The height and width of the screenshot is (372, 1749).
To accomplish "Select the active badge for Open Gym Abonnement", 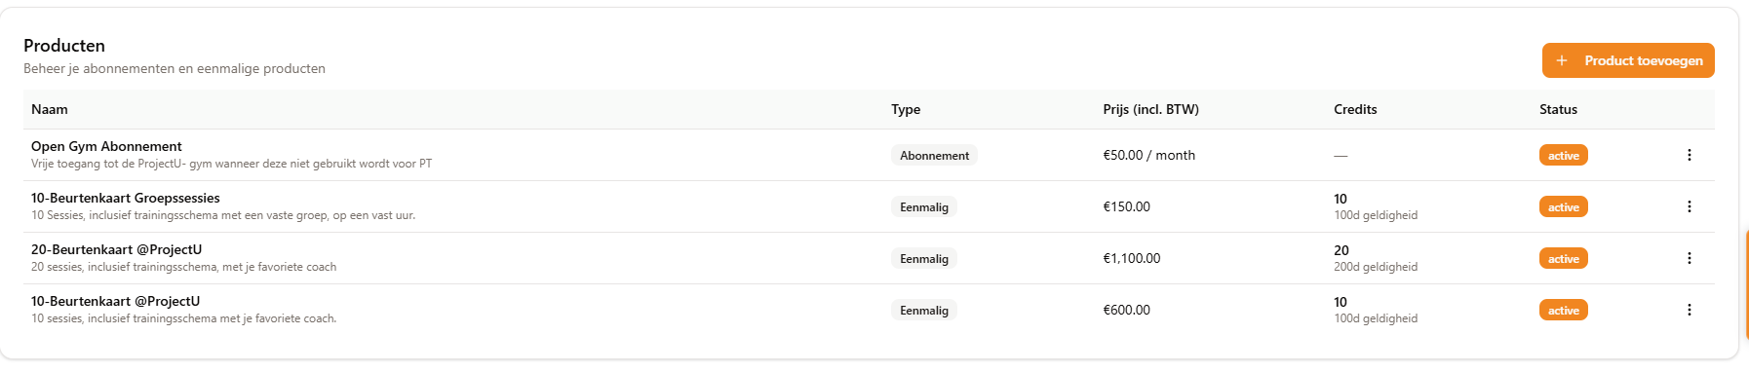I will coord(1564,156).
